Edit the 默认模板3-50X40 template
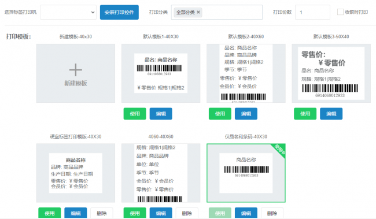This screenshot has width=376, height=219. [x=331, y=114]
